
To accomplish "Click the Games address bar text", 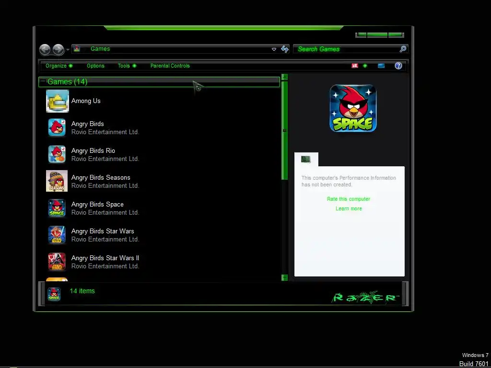I will pos(100,48).
